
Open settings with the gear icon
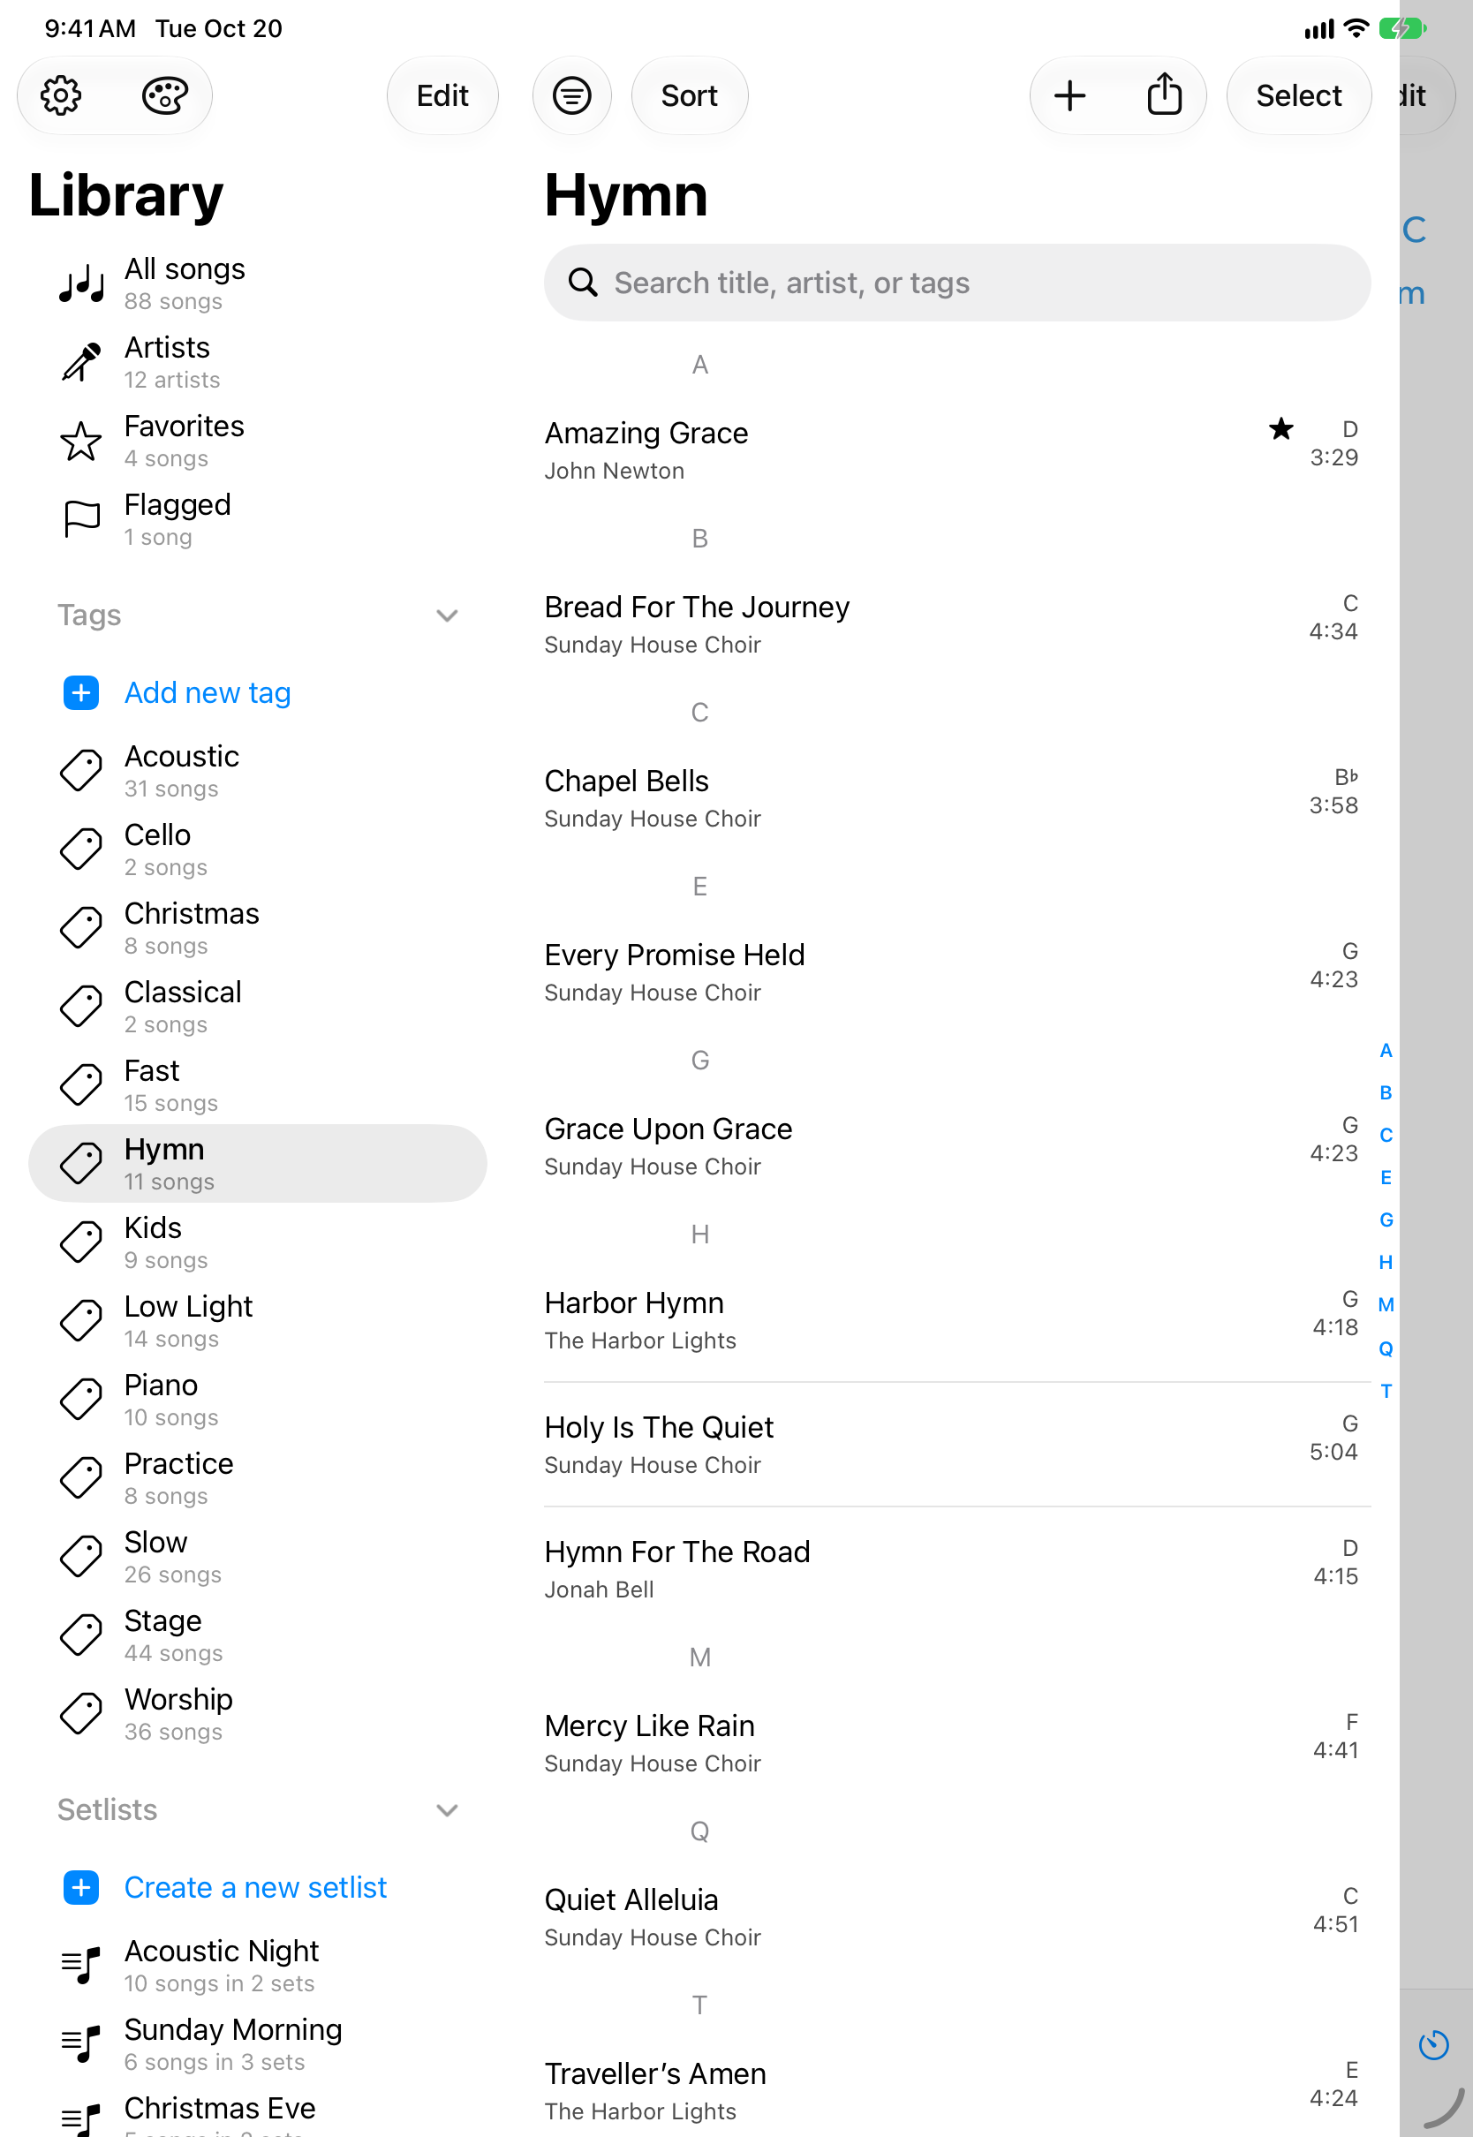point(61,95)
